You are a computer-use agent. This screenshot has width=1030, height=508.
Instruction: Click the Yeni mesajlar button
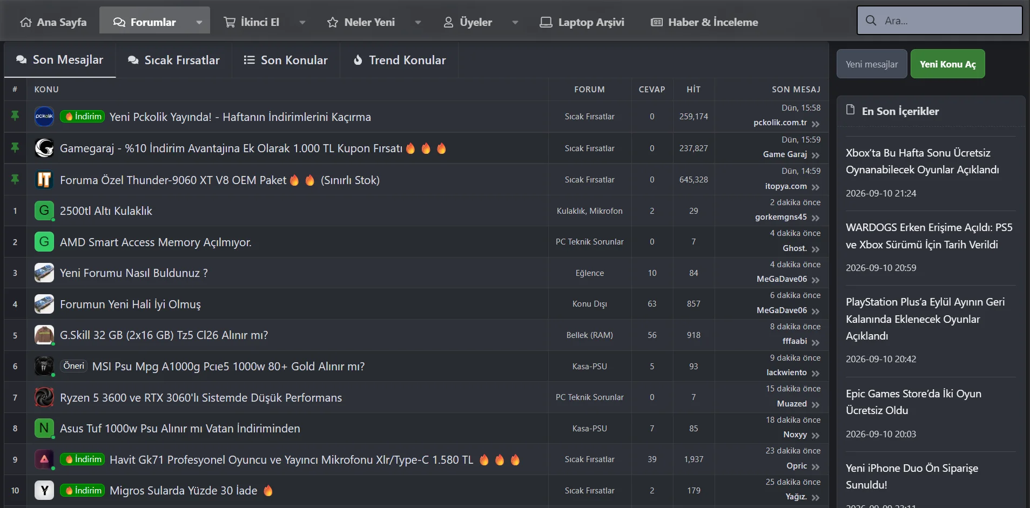coord(872,64)
